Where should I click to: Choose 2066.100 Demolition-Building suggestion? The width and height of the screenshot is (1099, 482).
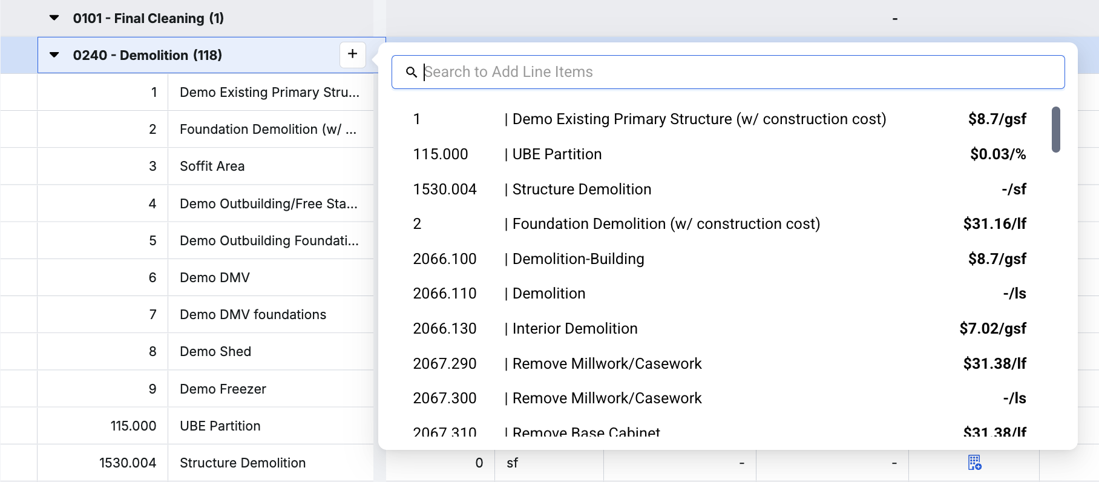(x=720, y=259)
